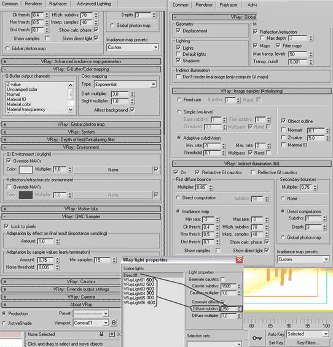The width and height of the screenshot is (333, 347).
Task: Enable Don't render final image checkbox
Action: coord(178,77)
